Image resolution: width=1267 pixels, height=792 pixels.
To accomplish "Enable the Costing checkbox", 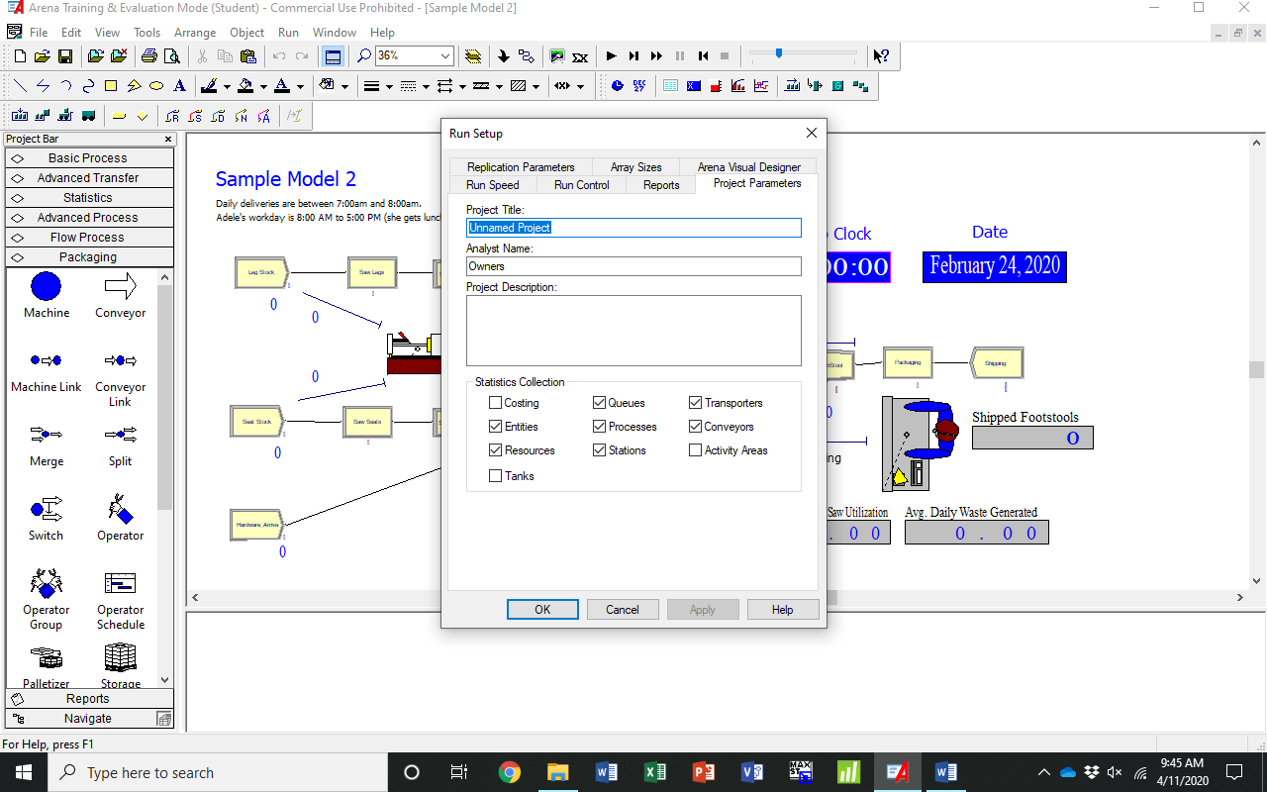I will coord(496,403).
